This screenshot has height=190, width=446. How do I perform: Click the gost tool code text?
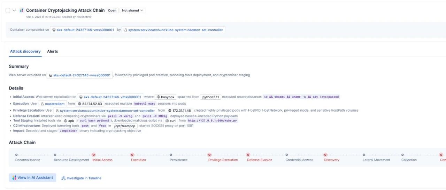click(85, 126)
